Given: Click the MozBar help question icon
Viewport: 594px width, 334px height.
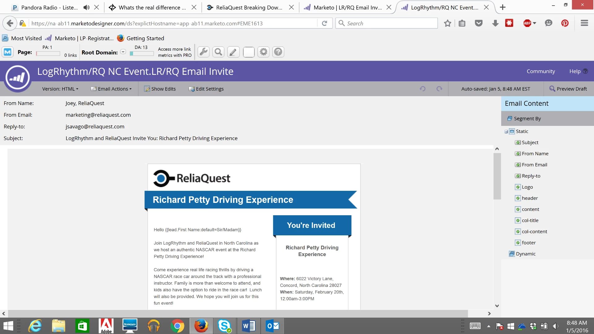Looking at the screenshot, I should (x=278, y=52).
